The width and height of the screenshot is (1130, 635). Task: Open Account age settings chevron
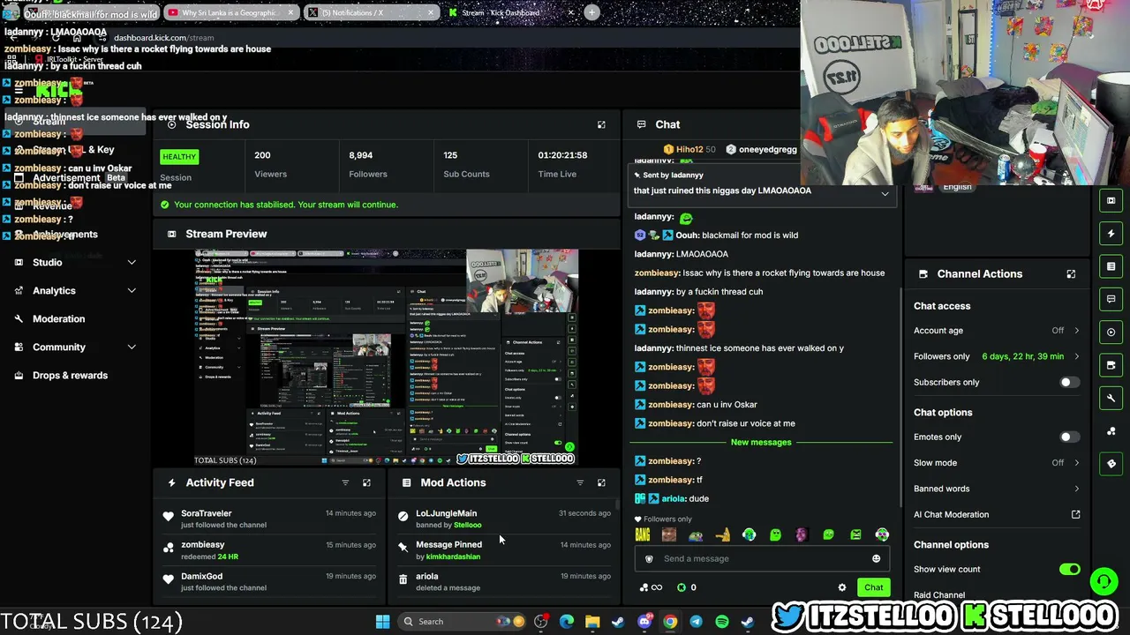(x=1076, y=331)
